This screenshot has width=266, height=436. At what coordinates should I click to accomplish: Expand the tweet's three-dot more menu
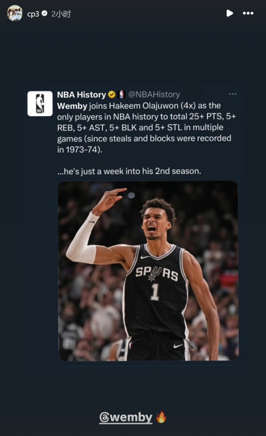[232, 94]
